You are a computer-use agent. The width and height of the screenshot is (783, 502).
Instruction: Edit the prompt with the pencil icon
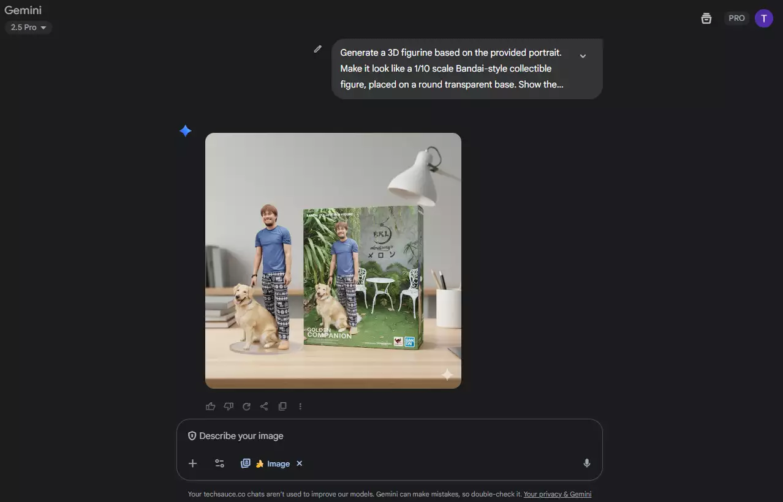317,49
